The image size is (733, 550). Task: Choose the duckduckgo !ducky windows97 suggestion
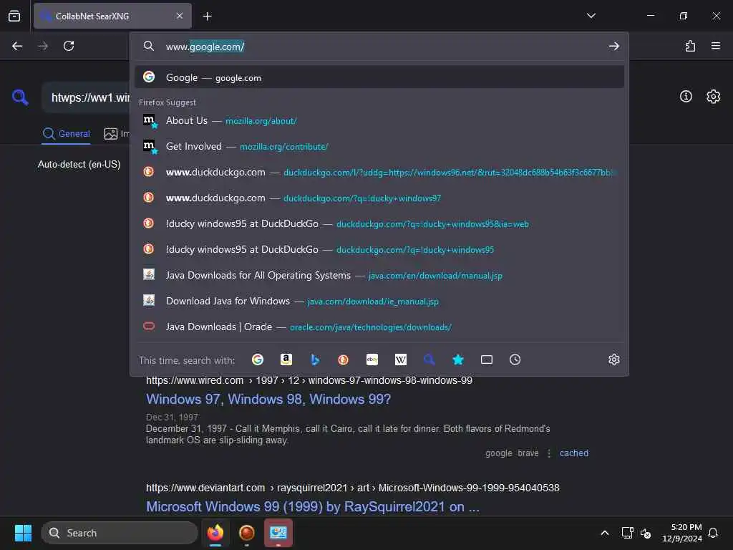pos(379,198)
